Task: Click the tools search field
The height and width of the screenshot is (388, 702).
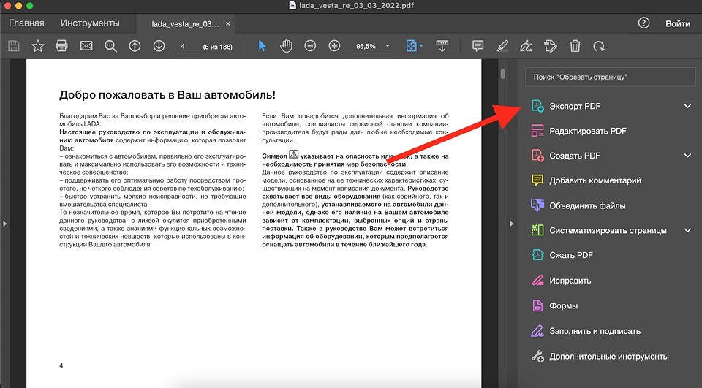Action: click(610, 77)
